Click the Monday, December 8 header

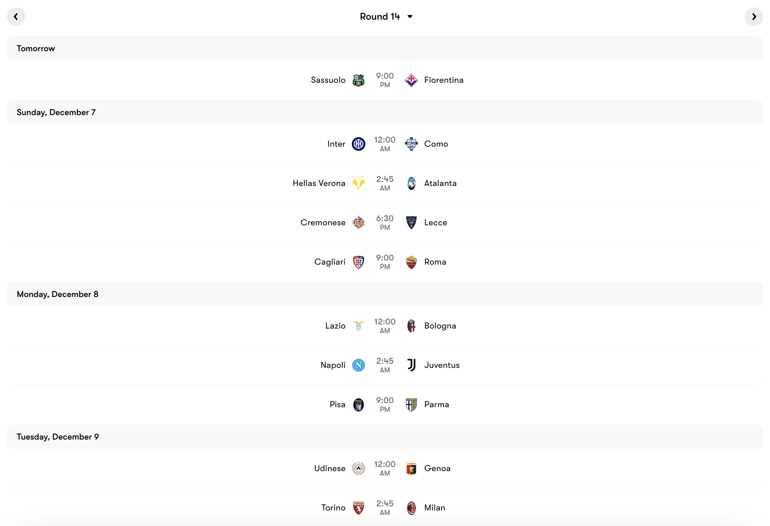58,294
